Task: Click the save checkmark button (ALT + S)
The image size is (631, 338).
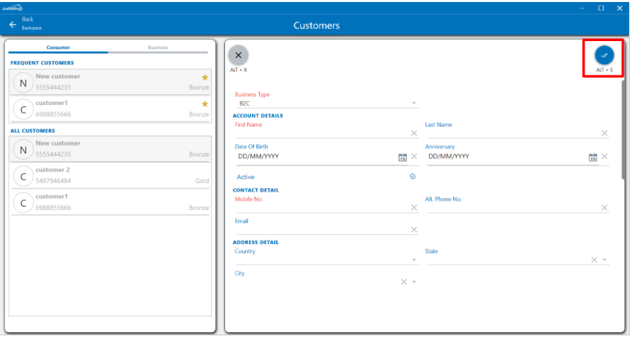Action: coord(603,55)
